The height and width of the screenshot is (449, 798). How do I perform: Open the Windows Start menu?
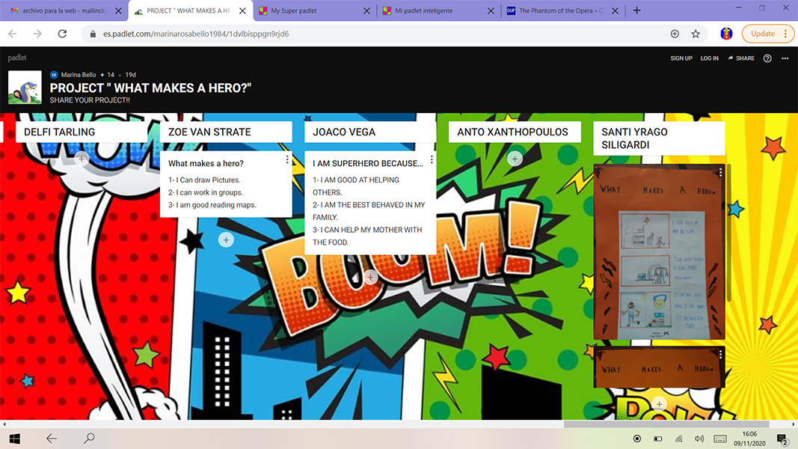pyautogui.click(x=14, y=439)
